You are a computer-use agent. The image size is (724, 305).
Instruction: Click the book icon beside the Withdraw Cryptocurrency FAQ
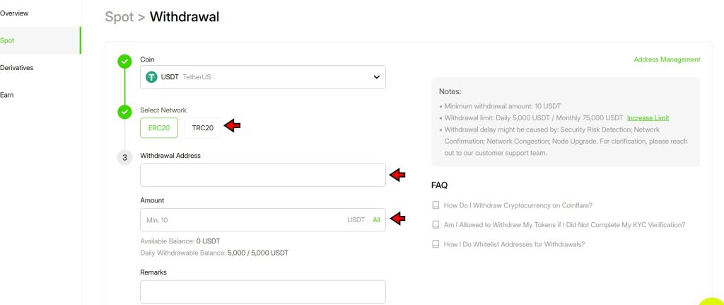tap(436, 205)
